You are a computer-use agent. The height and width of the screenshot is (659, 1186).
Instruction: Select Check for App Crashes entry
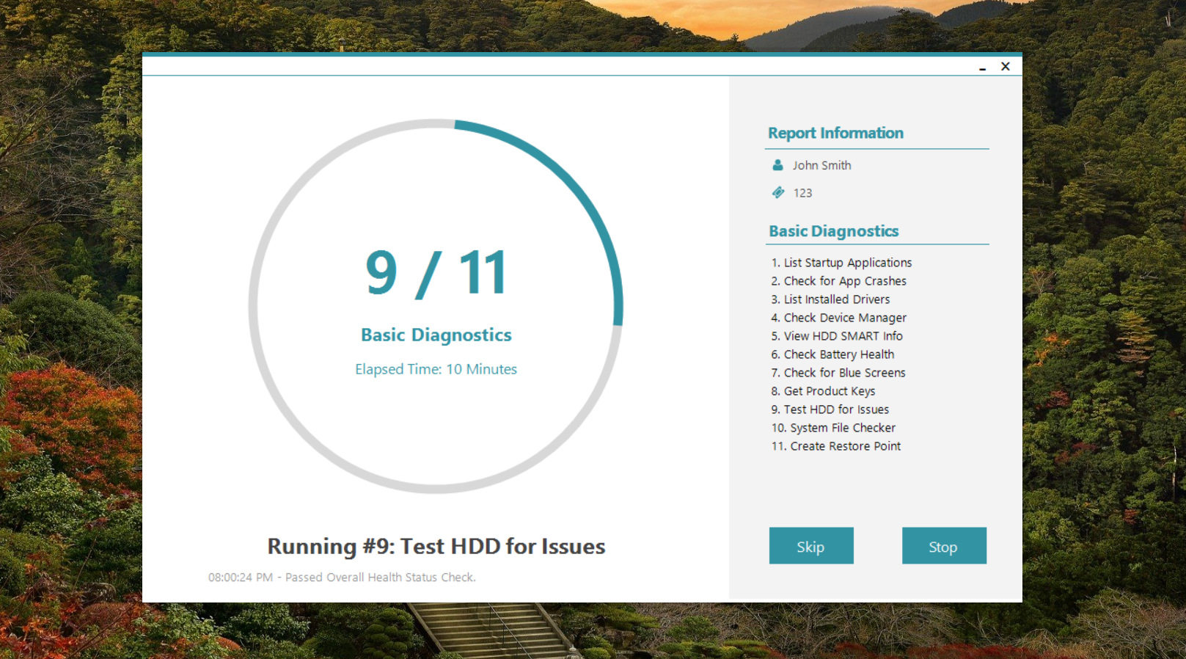pos(838,281)
